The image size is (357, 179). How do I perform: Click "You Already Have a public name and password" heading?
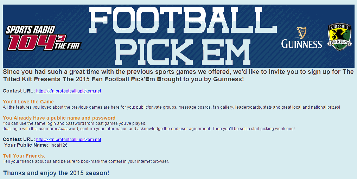coord(59,118)
